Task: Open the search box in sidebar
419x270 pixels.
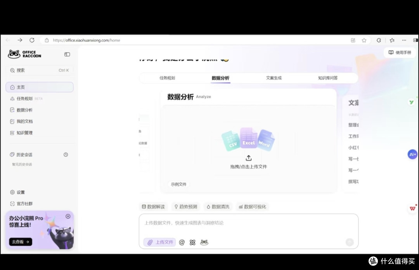Action: (40, 70)
